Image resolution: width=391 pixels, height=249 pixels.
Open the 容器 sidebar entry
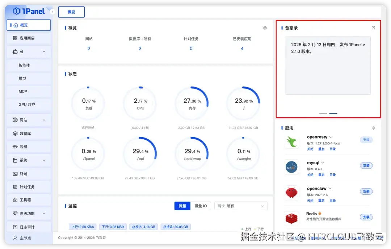point(29,147)
